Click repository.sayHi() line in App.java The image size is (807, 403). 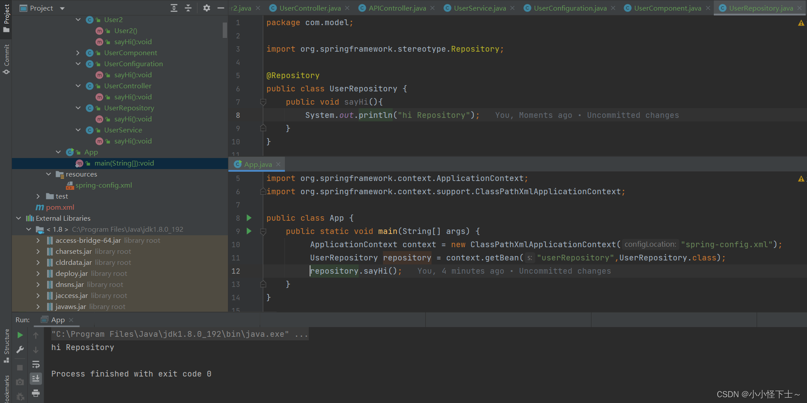(356, 271)
